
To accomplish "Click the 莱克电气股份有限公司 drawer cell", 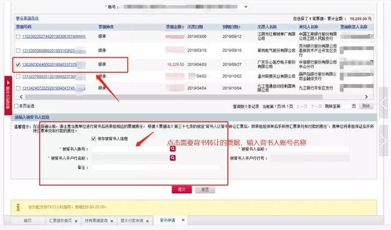I will [x=276, y=51].
